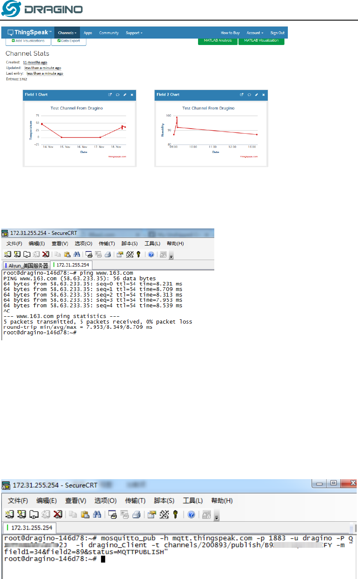Select 172.31.255.254 tab in mosquitto_pub SecureCRT window
The width and height of the screenshot is (358, 579).
pos(29,528)
